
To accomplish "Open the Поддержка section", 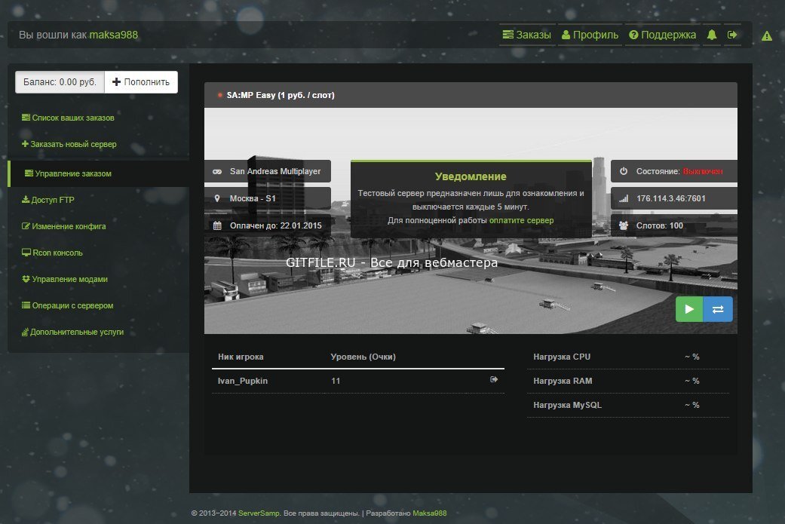I will (x=662, y=35).
